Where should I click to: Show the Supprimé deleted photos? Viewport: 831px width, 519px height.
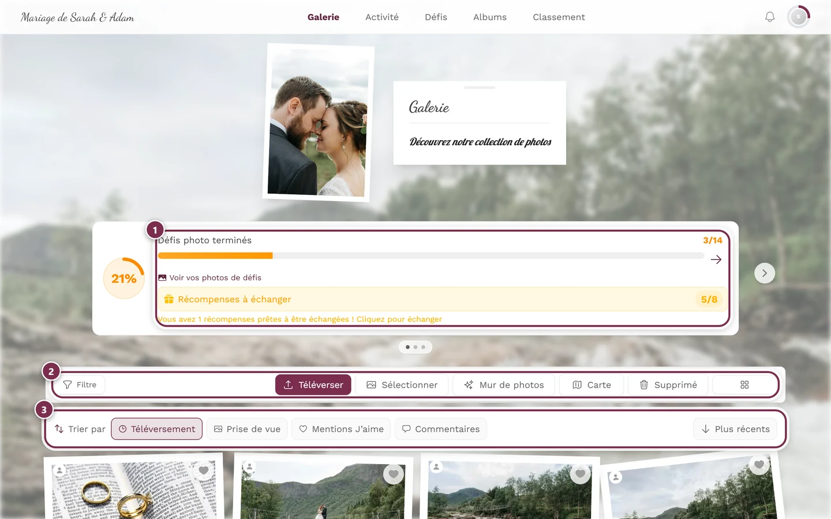coord(668,385)
